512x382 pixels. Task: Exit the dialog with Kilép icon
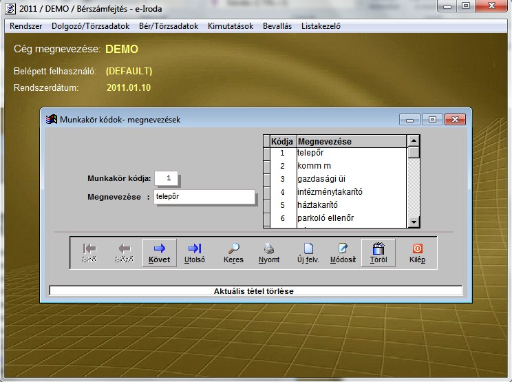pos(417,253)
